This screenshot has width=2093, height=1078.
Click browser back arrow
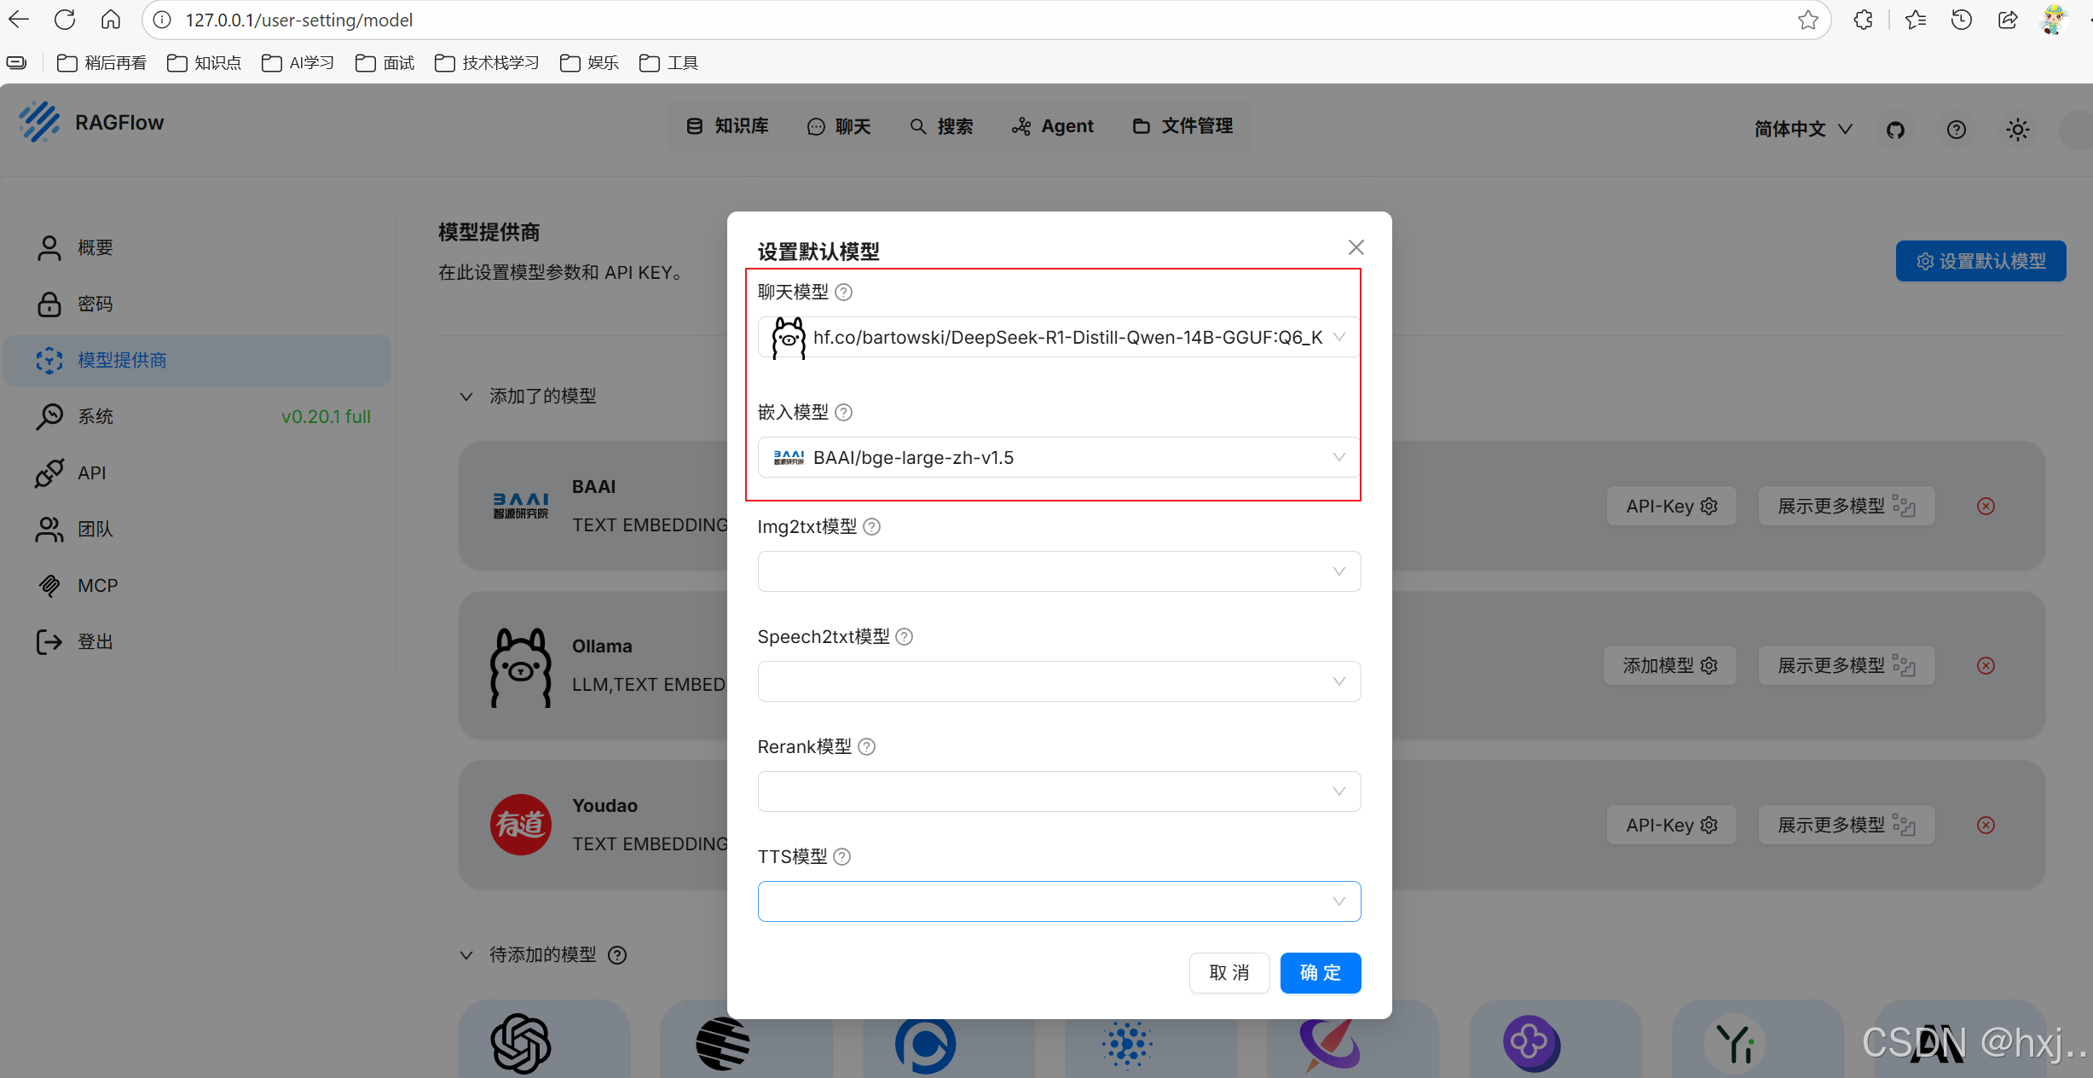(x=19, y=20)
